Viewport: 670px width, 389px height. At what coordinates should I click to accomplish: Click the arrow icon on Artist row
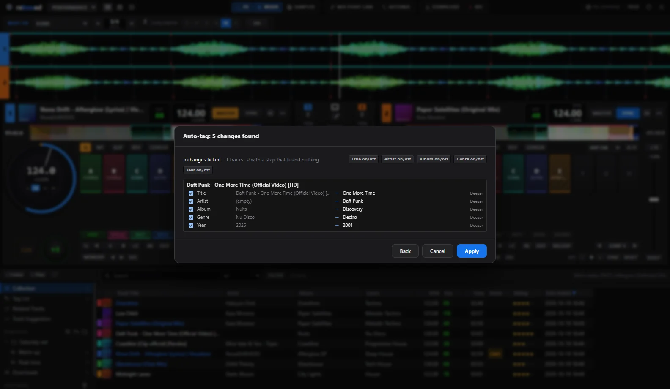tap(337, 201)
